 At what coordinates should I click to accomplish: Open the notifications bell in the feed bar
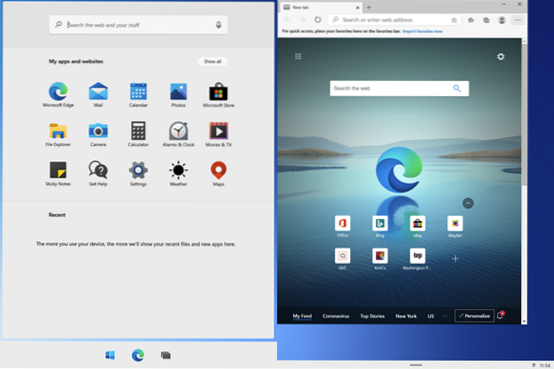501,316
